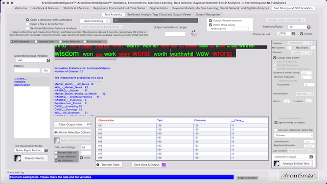Viewport: 327px width, 184px height.
Task: Select Open a file in Aroni format
Action: pos(28,24)
